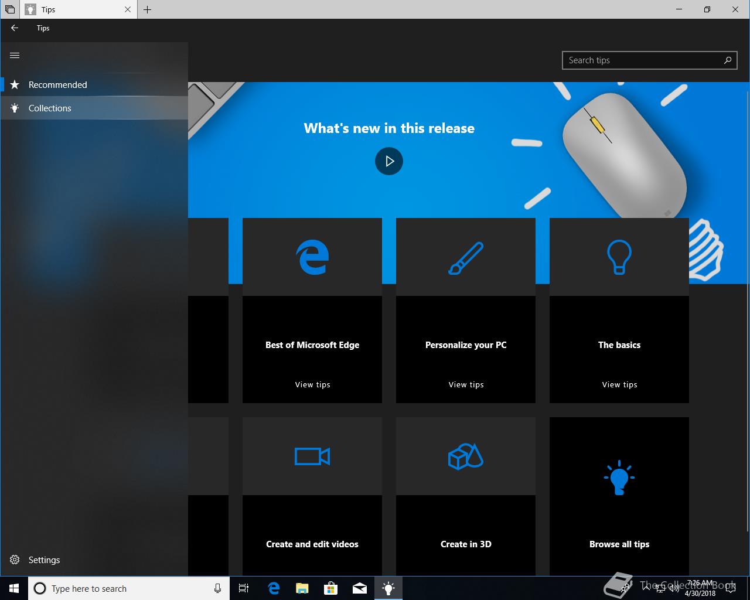Activate Cortana microphone in taskbar
Screen dimensions: 750x600
pos(217,588)
